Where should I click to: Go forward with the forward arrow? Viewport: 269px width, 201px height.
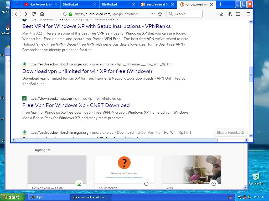coord(25,14)
